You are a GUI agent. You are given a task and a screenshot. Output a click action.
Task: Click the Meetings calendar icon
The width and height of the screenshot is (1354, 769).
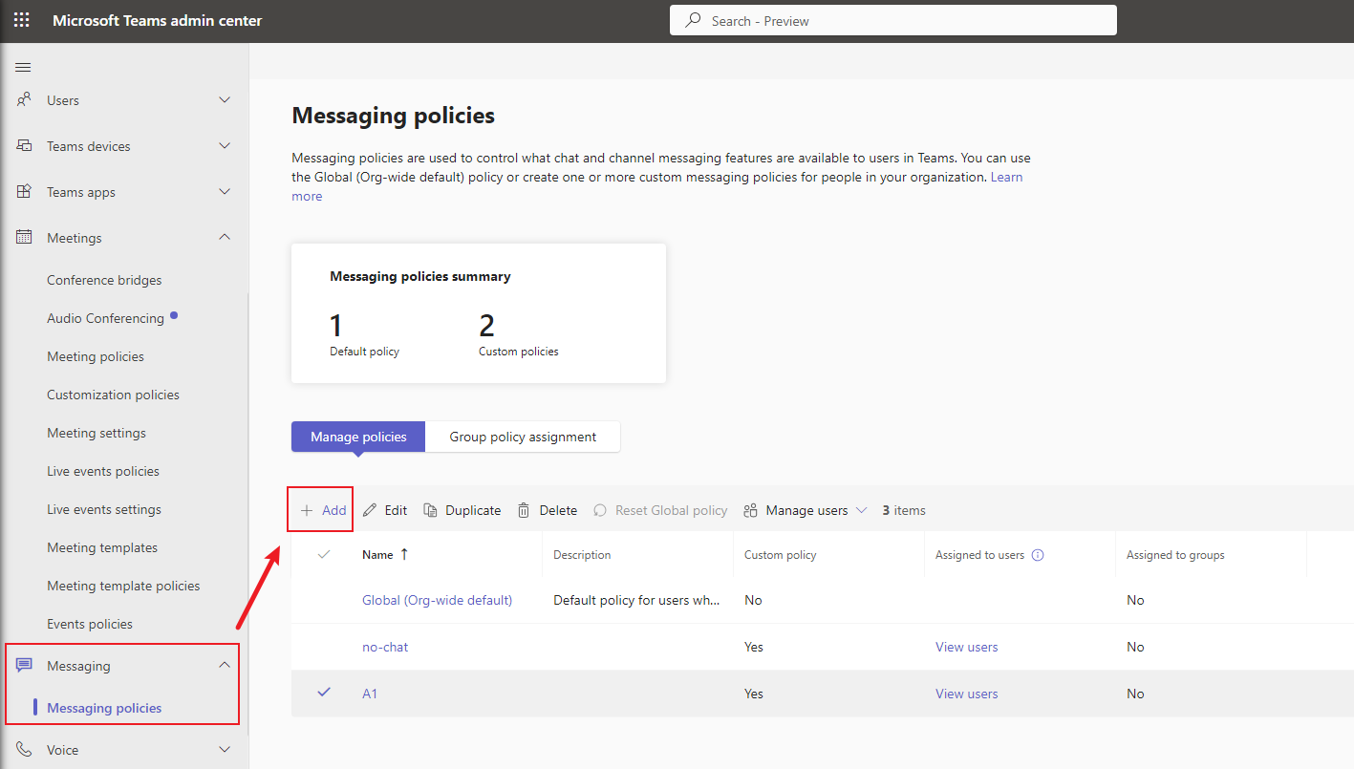coord(24,237)
